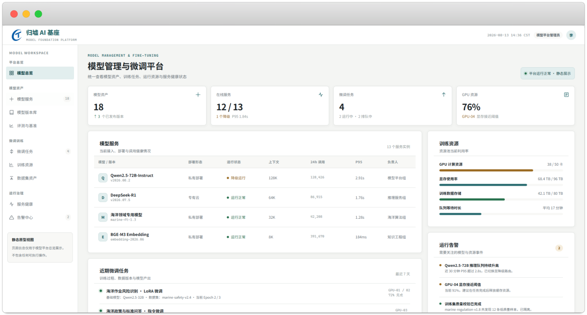This screenshot has width=587, height=315.
Task: Click the 评测与基准 chart icon
Action: [11, 126]
